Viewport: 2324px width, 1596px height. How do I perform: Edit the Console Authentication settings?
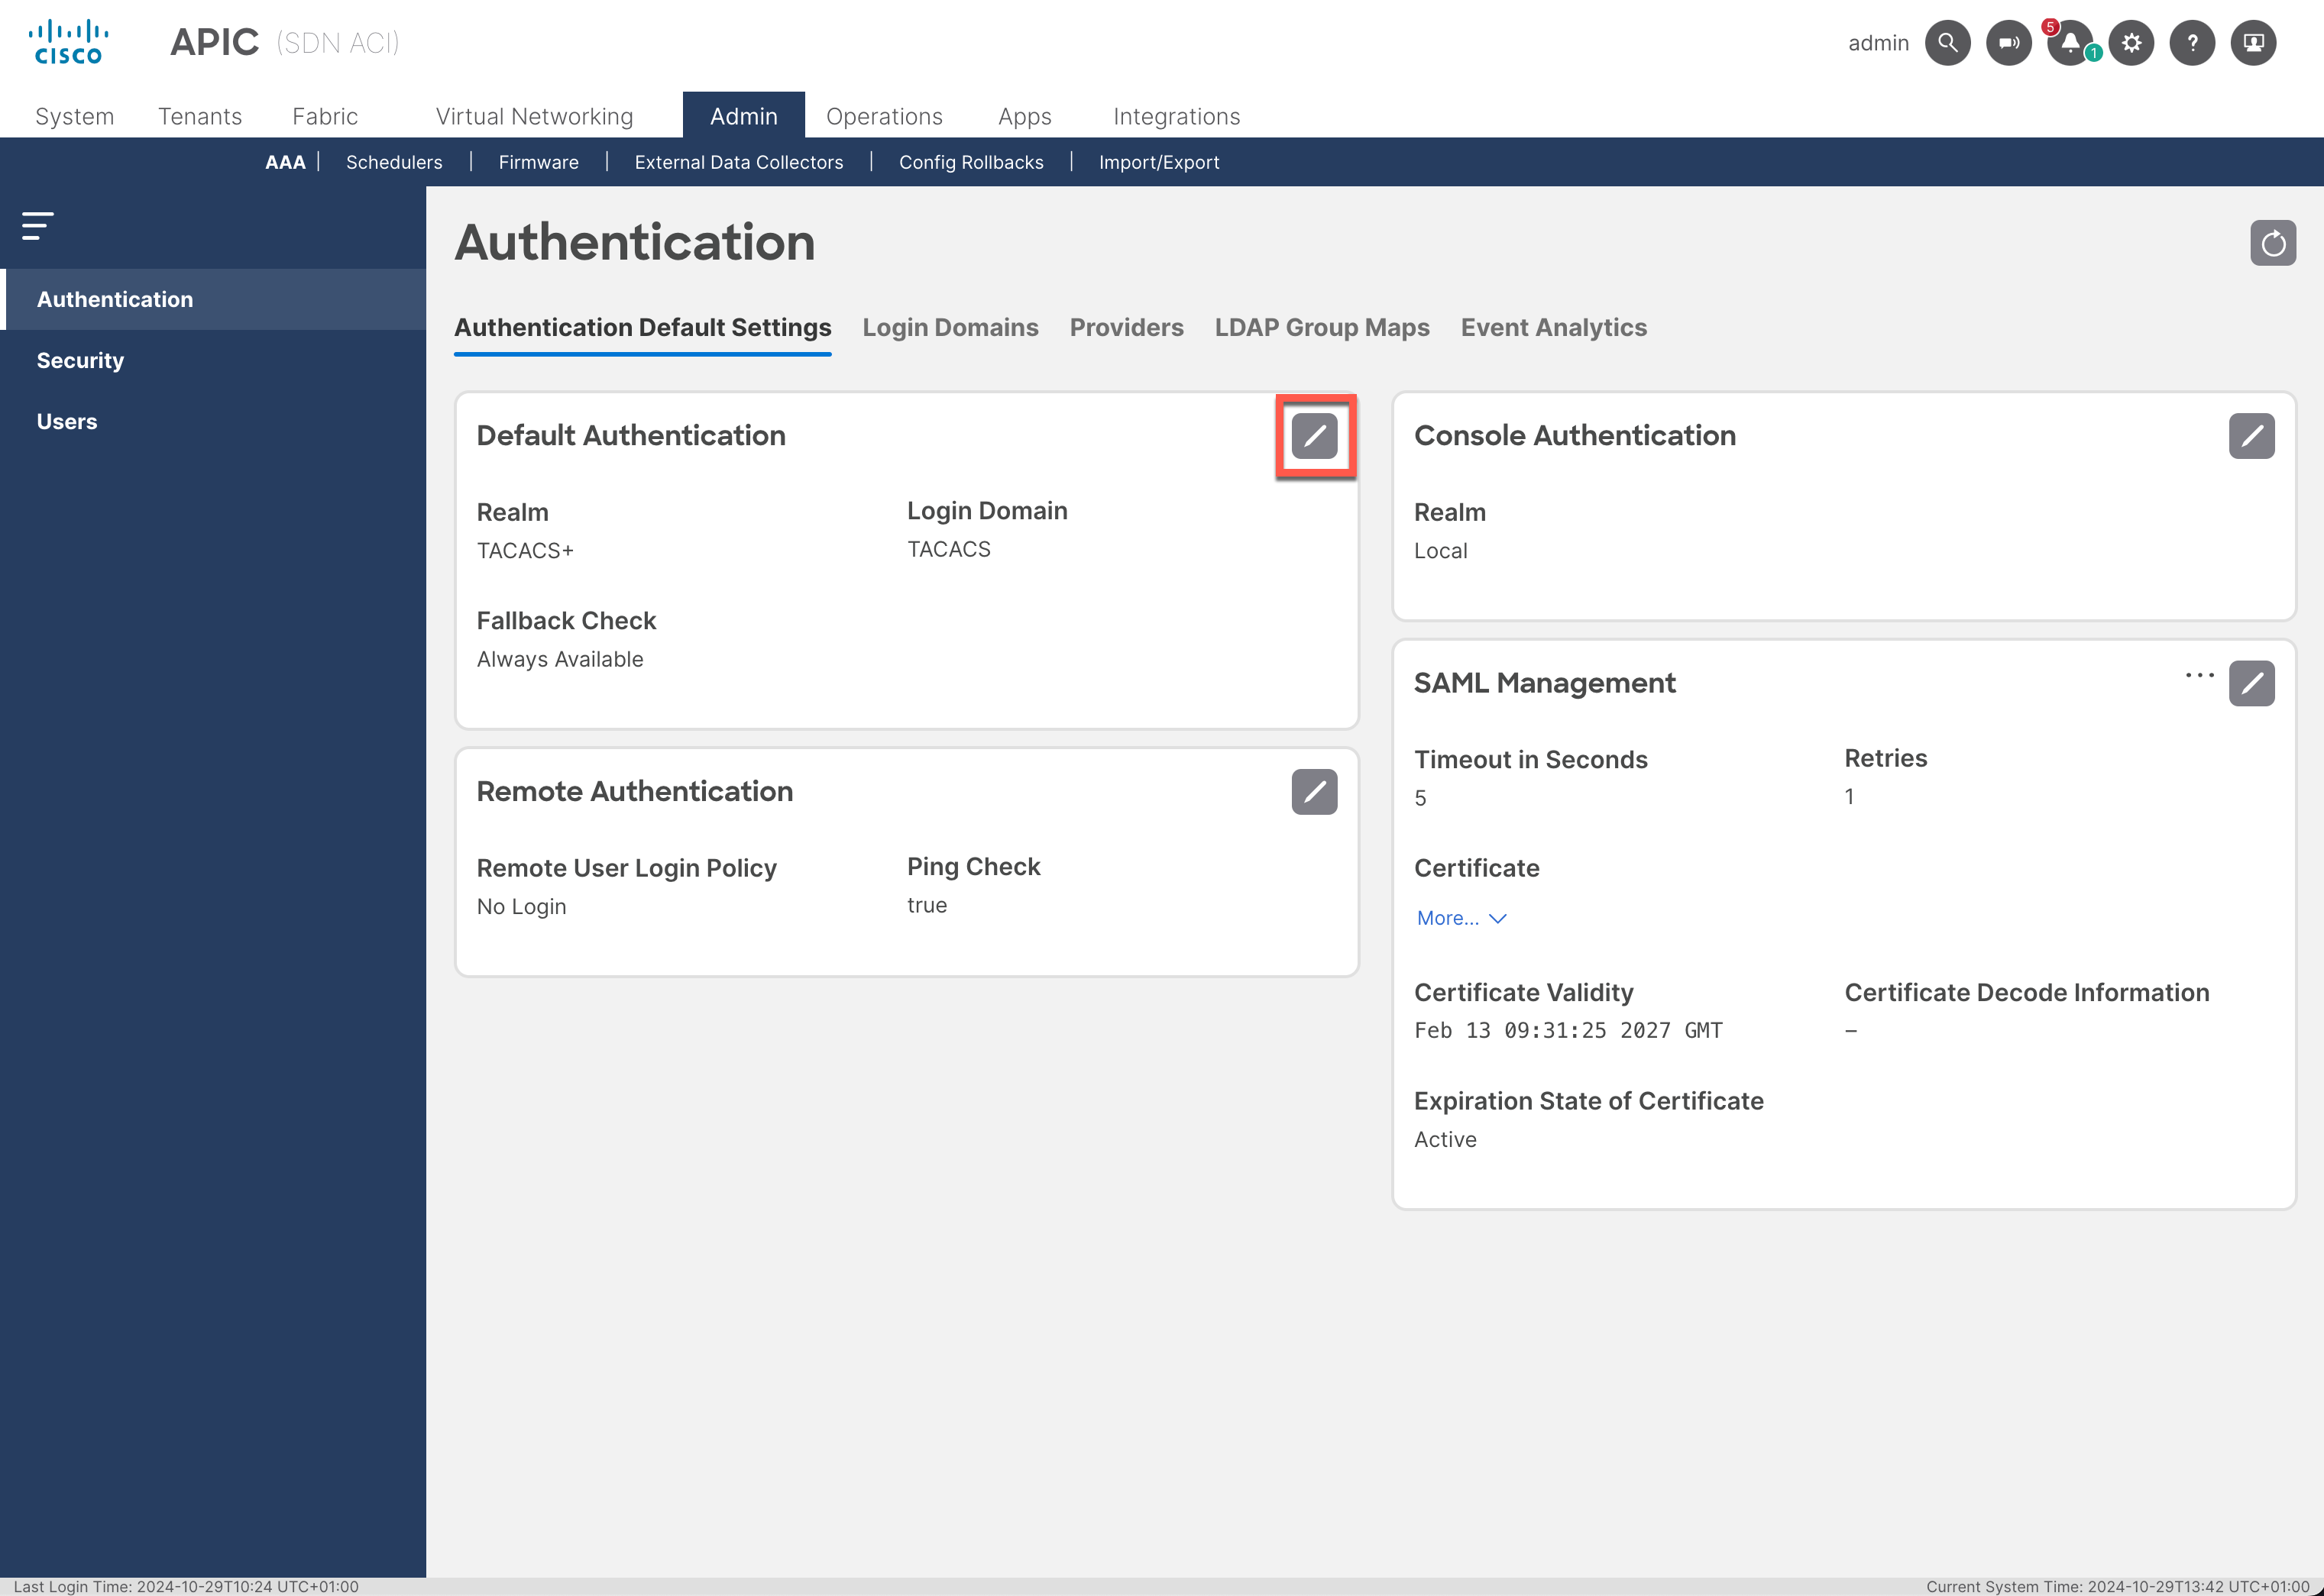(2252, 435)
